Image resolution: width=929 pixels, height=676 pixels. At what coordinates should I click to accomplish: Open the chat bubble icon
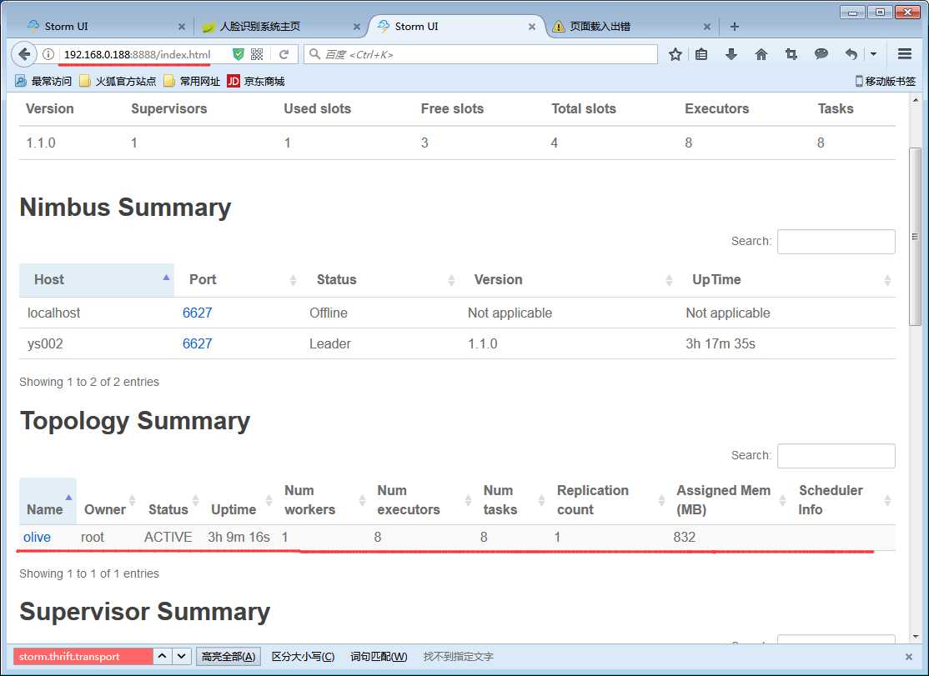821,54
